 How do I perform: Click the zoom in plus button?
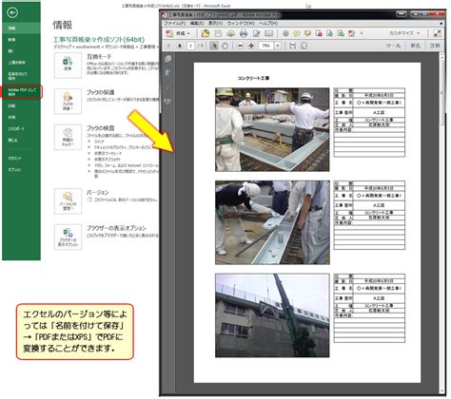coord(251,46)
